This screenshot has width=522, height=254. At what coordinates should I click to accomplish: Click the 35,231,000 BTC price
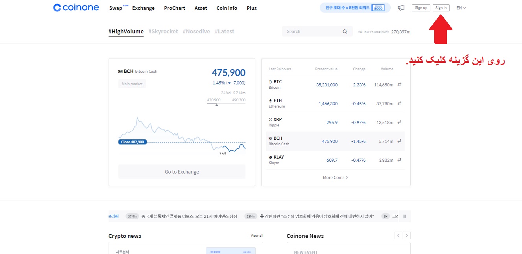coord(327,85)
